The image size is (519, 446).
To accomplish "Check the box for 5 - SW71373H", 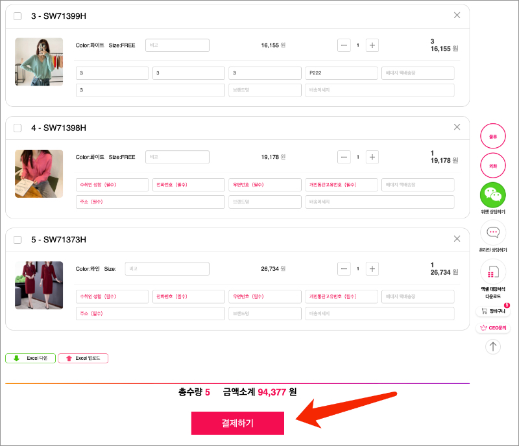I will click(18, 240).
